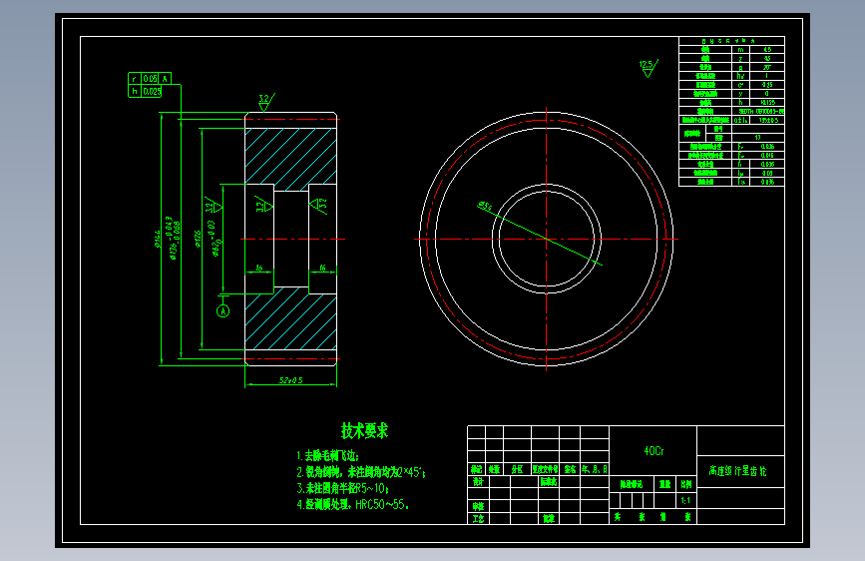
Task: Click the ø136 toleranced dimension text
Action: [173, 238]
